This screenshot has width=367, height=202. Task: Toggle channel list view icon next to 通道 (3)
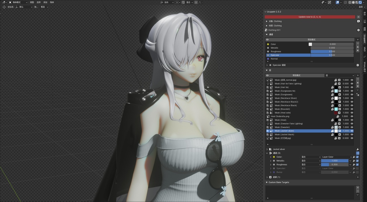point(358,153)
